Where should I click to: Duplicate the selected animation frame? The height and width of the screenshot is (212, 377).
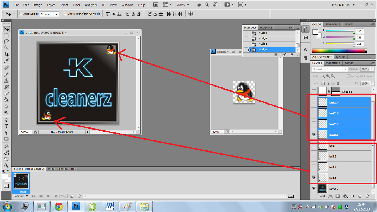point(72,196)
